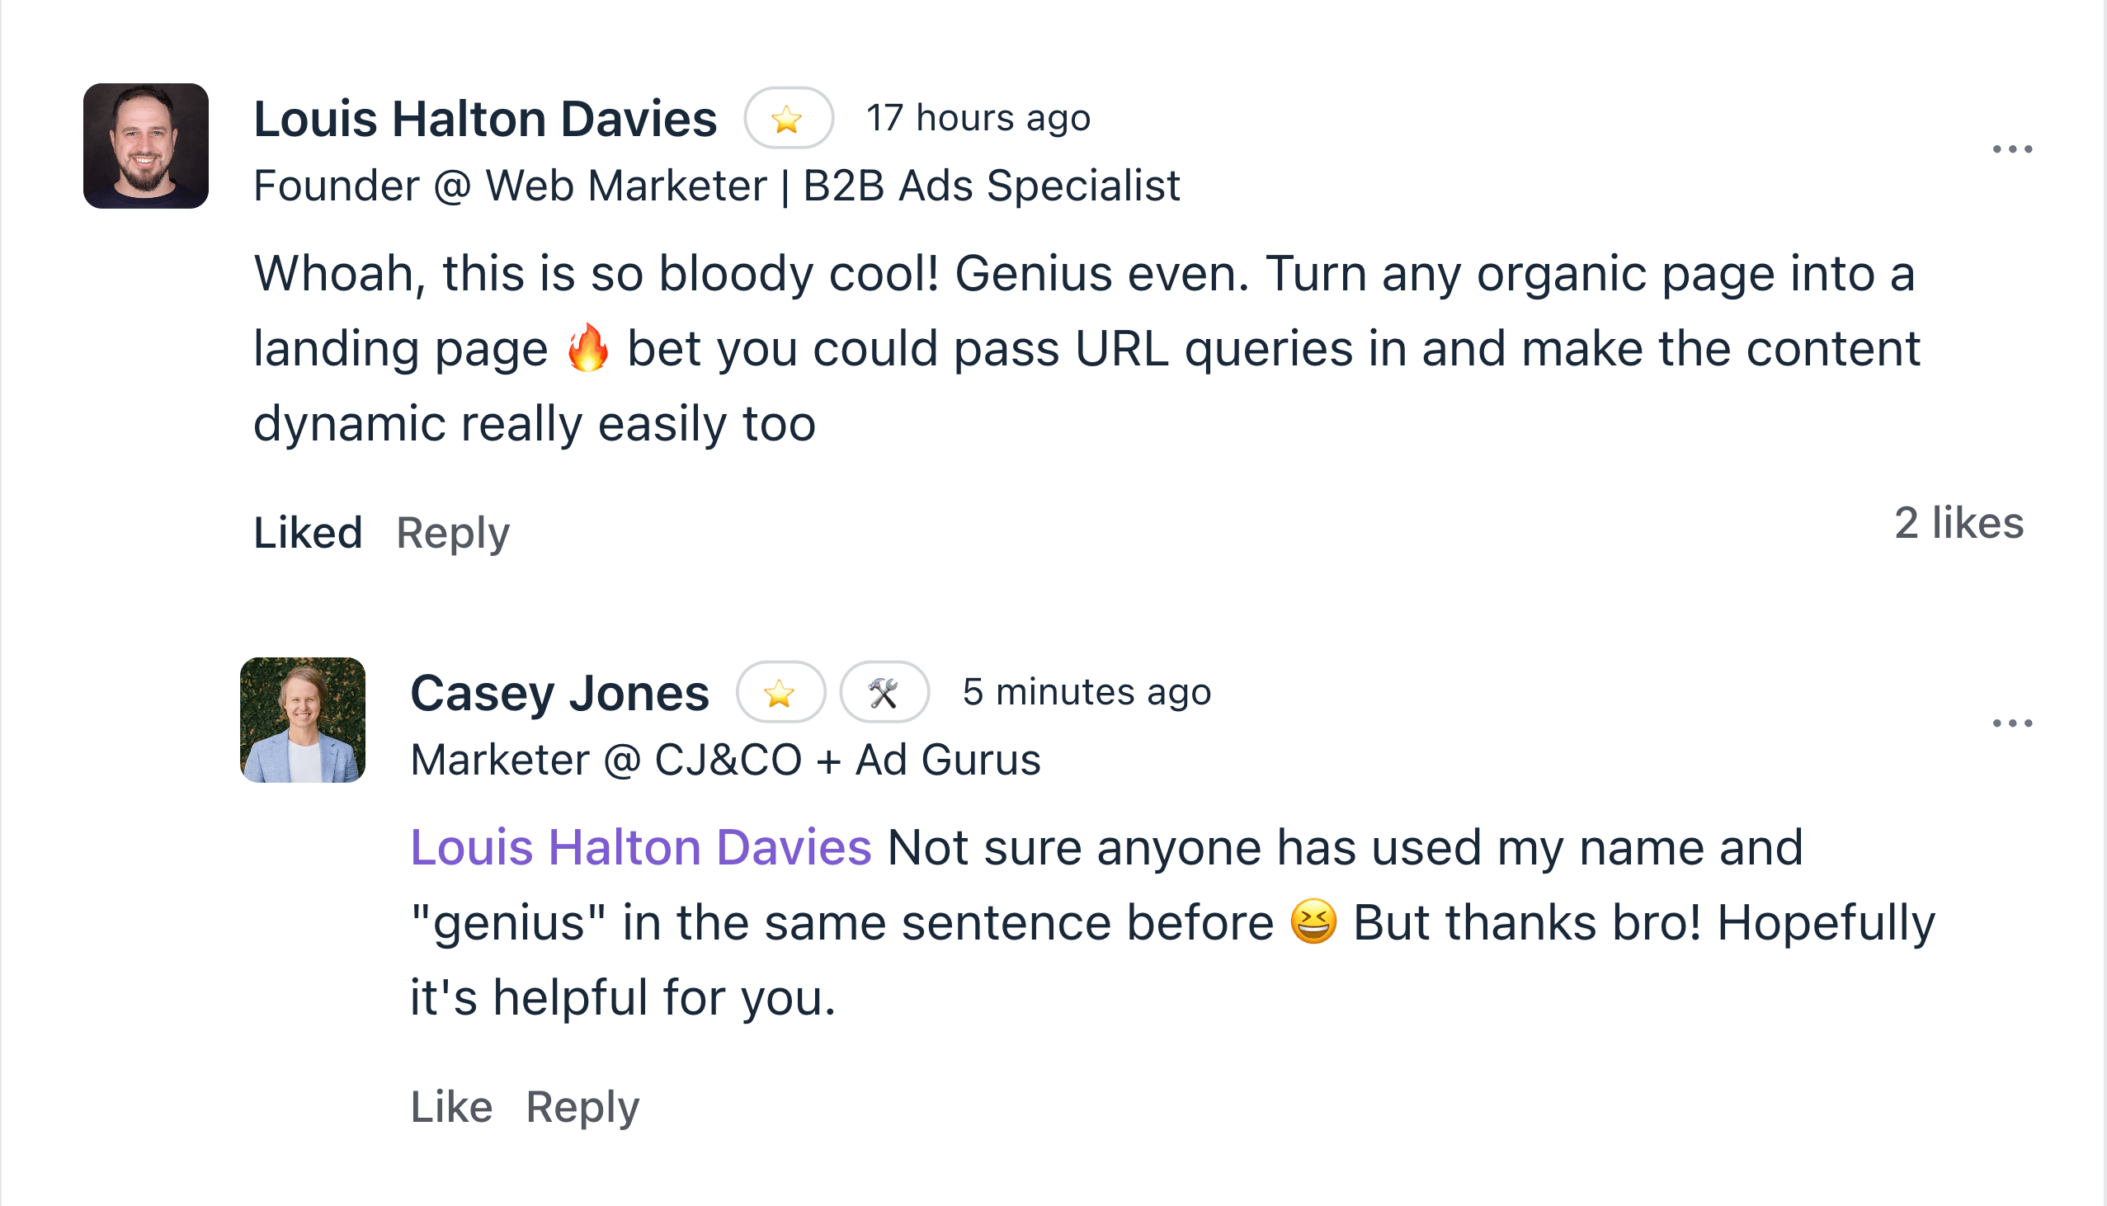Unlike Louis' comment via Liked toggle

coord(308,532)
